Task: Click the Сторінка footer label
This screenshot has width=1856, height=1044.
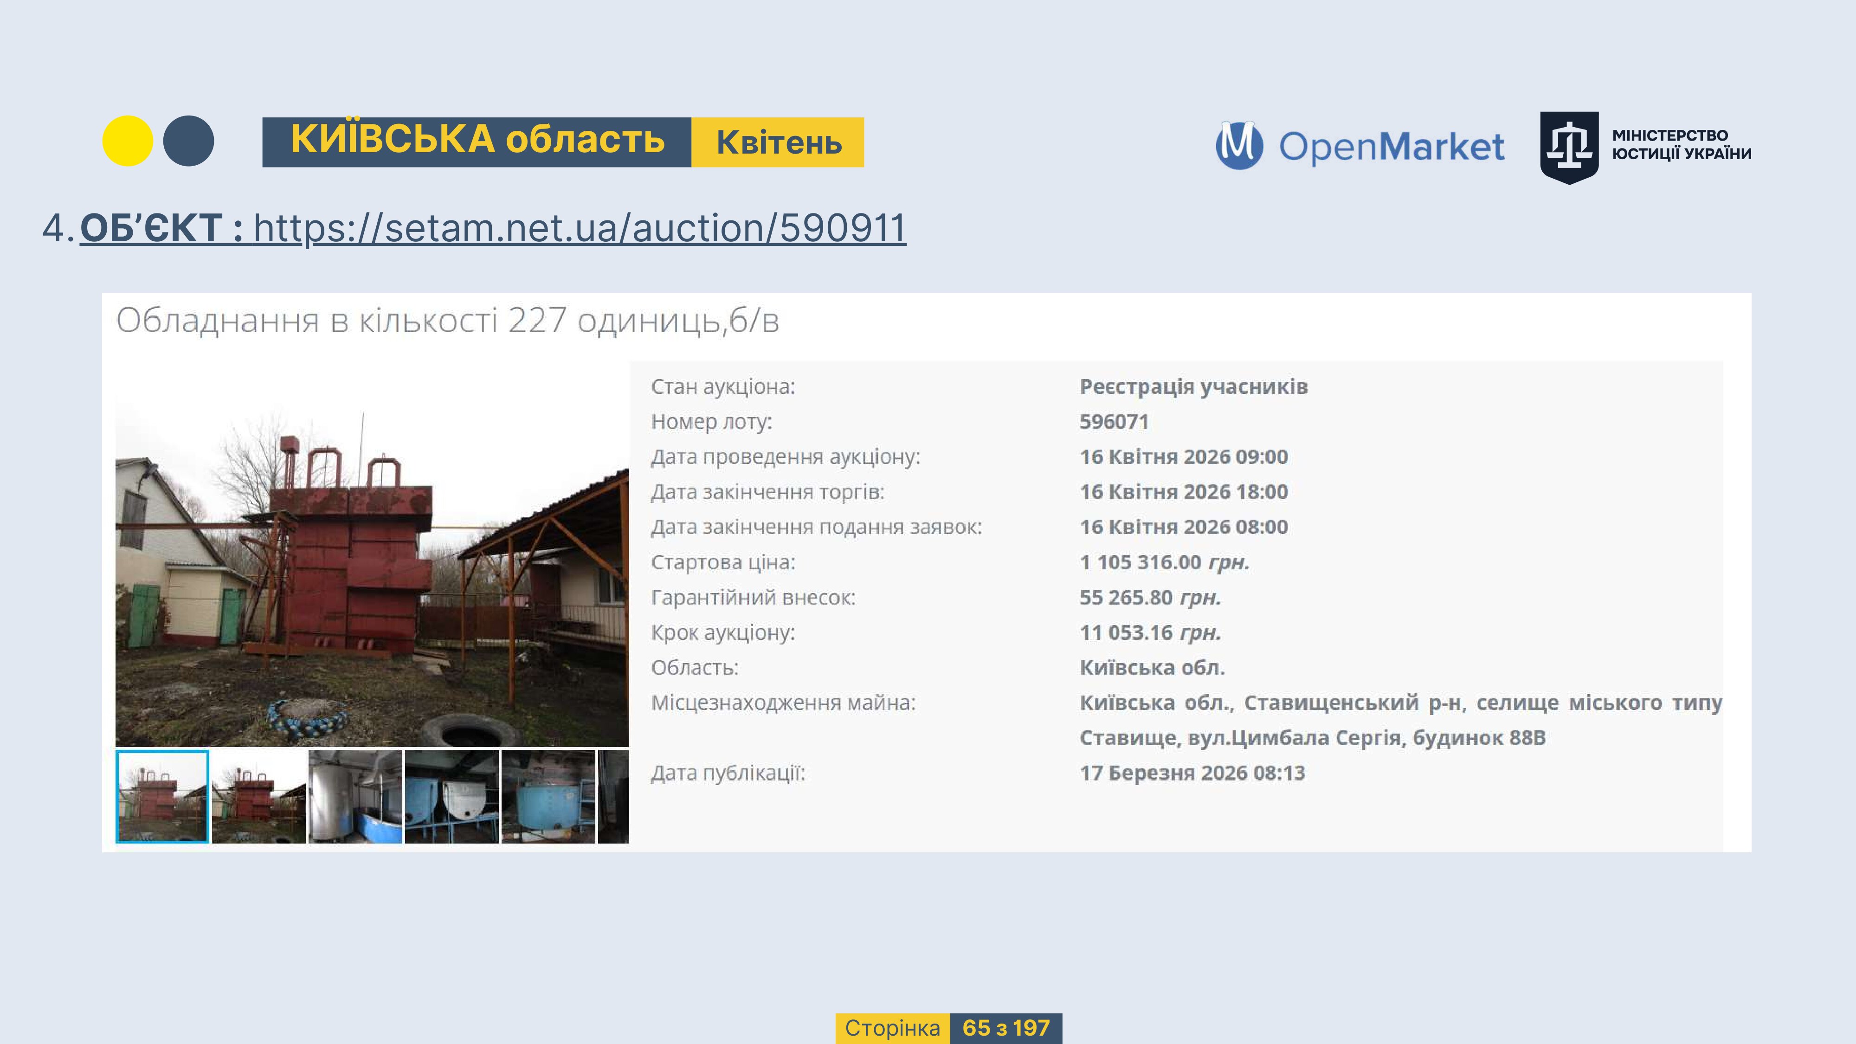Action: [892, 1028]
